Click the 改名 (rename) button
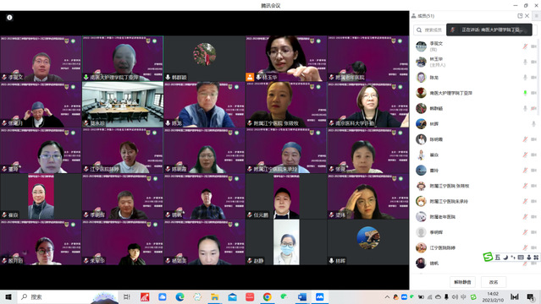The width and height of the screenshot is (541, 304). pos(494,282)
